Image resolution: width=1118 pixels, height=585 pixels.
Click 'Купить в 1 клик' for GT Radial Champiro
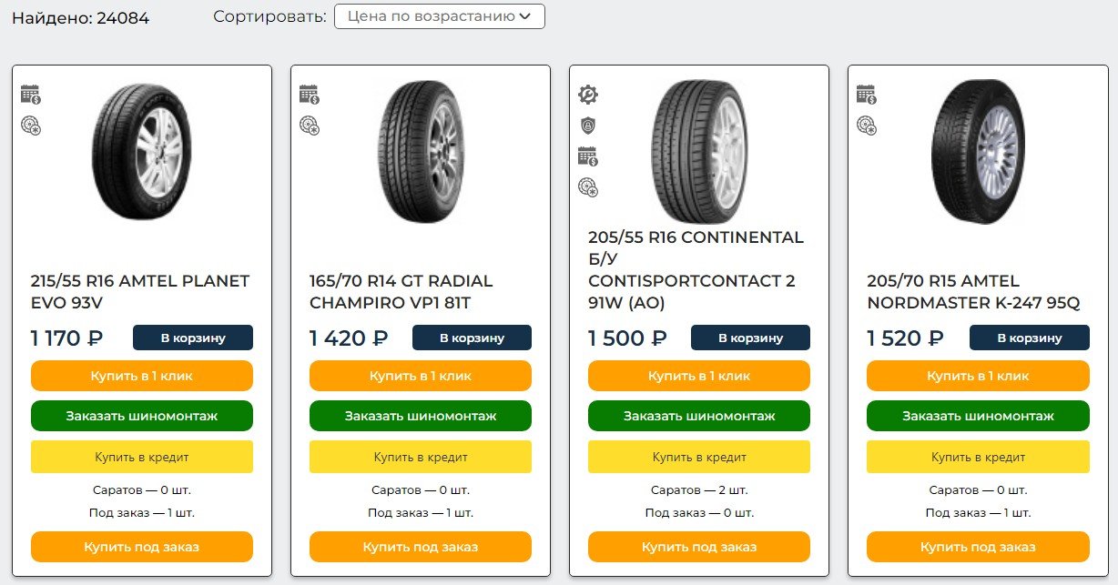pyautogui.click(x=421, y=376)
